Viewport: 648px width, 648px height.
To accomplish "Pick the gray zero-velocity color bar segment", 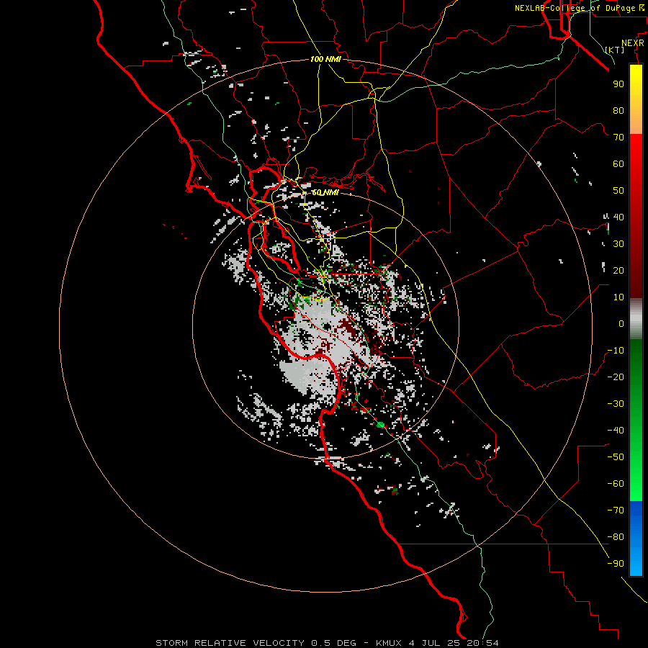I will pyautogui.click(x=636, y=319).
